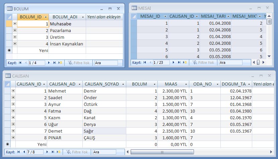Select all cells in BOLUM table corner

click(x=9, y=17)
